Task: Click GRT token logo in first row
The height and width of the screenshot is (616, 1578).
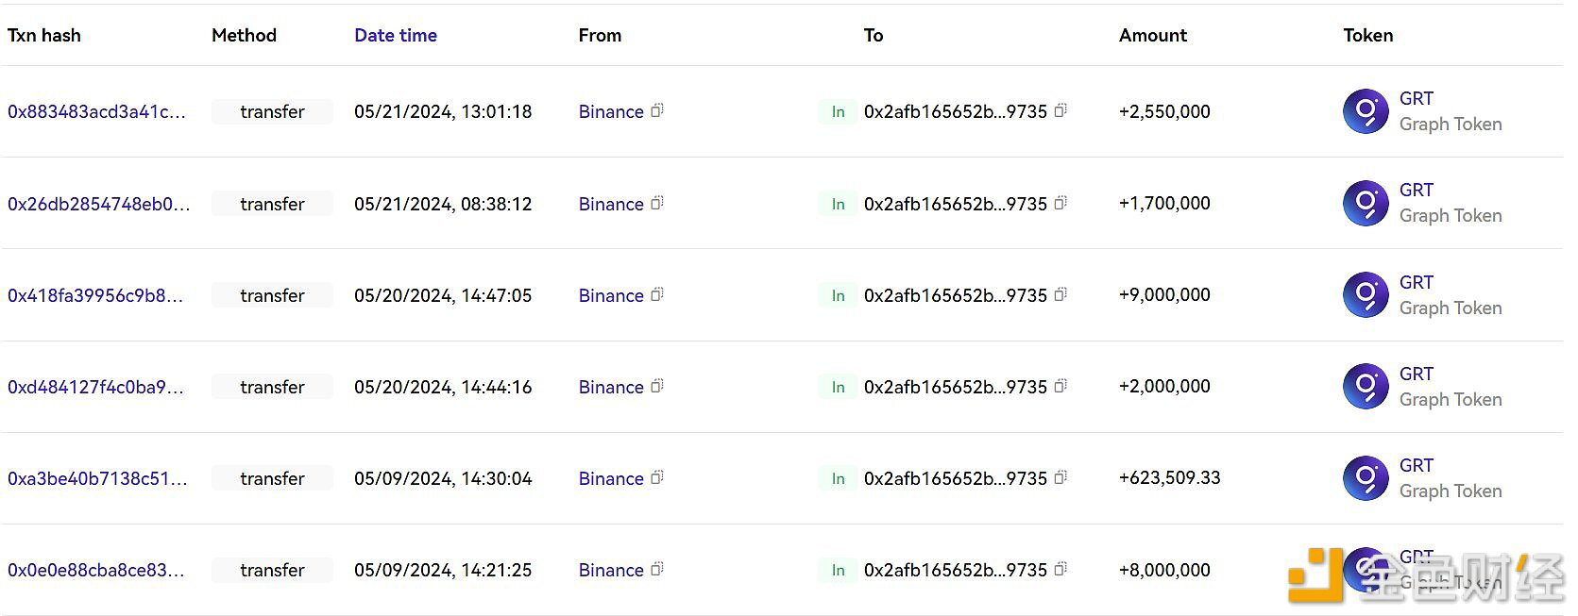Action: click(1366, 111)
